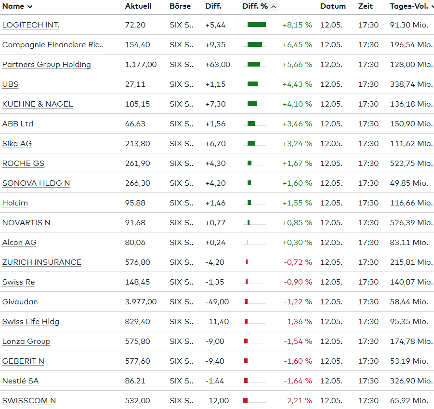Open the GEBERIT N link

(x=23, y=361)
